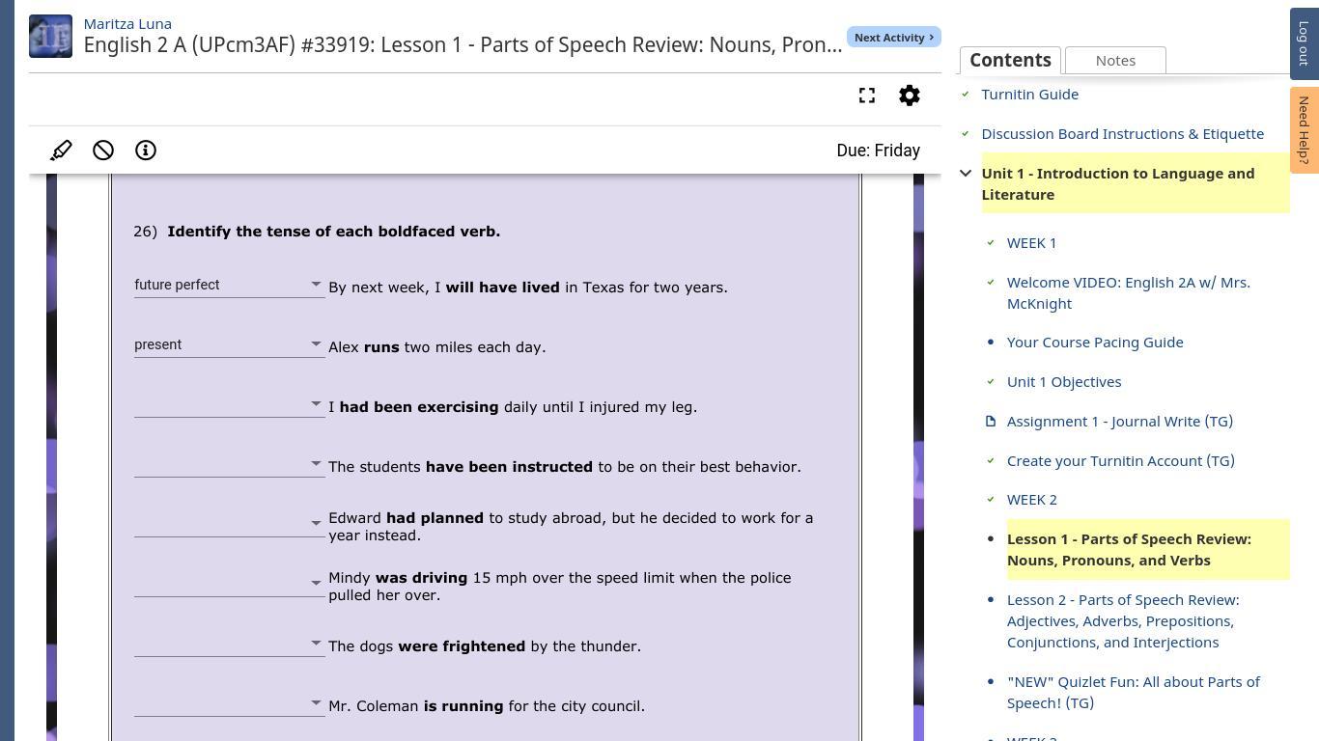
Task: Open the tense dropdown for 'have been instructed'
Action: point(229,466)
